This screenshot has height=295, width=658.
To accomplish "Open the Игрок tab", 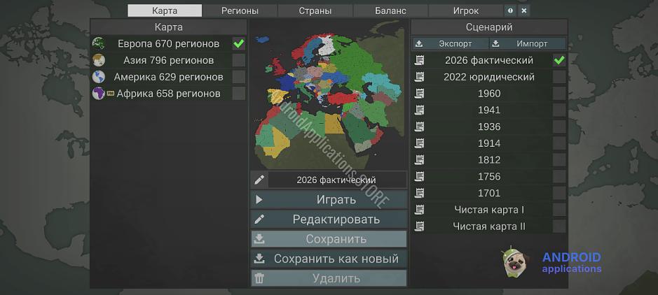I will click(x=466, y=11).
